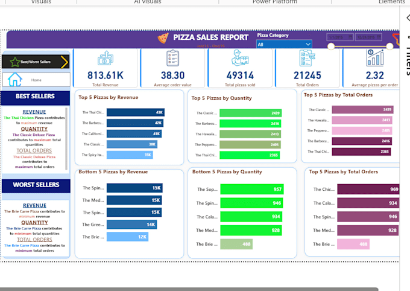This screenshot has height=291, width=410.
Task: Go to the Home page button
Action: 36,80
